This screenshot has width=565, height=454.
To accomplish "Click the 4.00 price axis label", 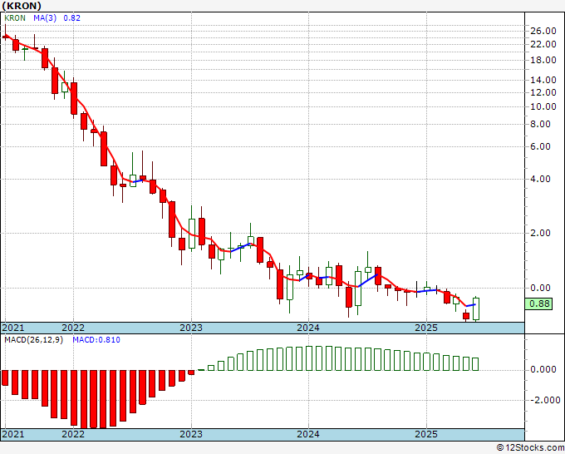I will (541, 179).
